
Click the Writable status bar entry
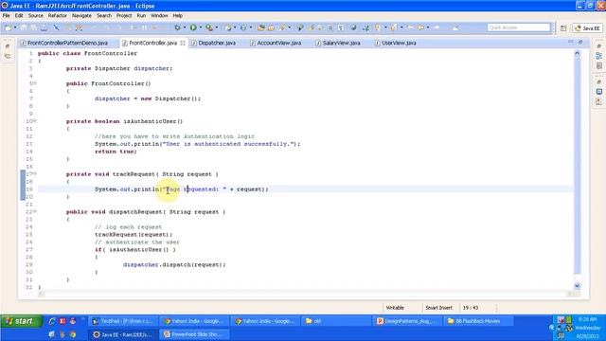click(x=395, y=308)
